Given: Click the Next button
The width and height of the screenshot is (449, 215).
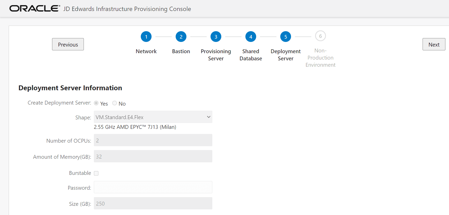Looking at the screenshot, I should coord(434,44).
